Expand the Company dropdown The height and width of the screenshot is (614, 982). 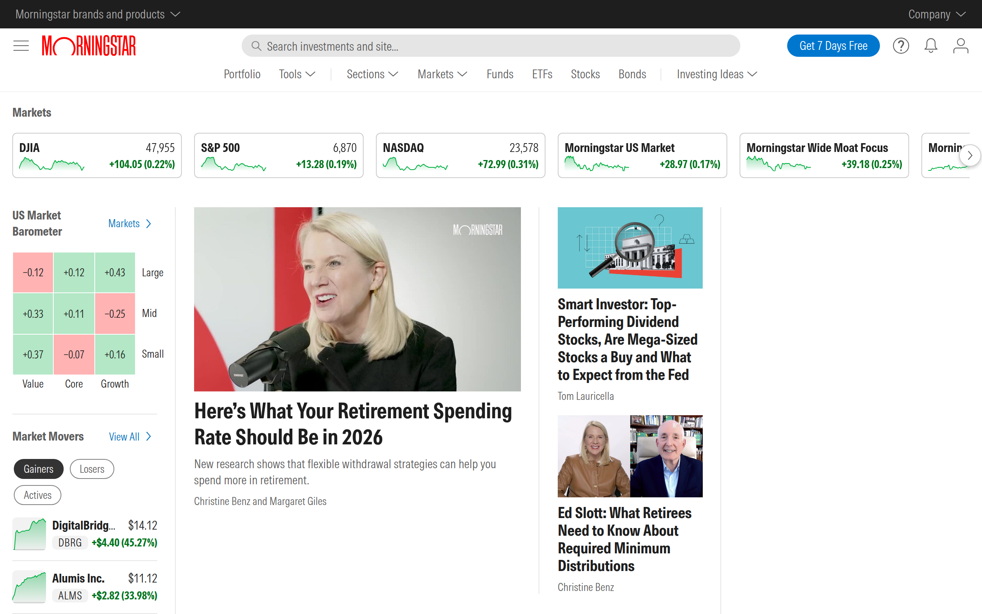[936, 14]
